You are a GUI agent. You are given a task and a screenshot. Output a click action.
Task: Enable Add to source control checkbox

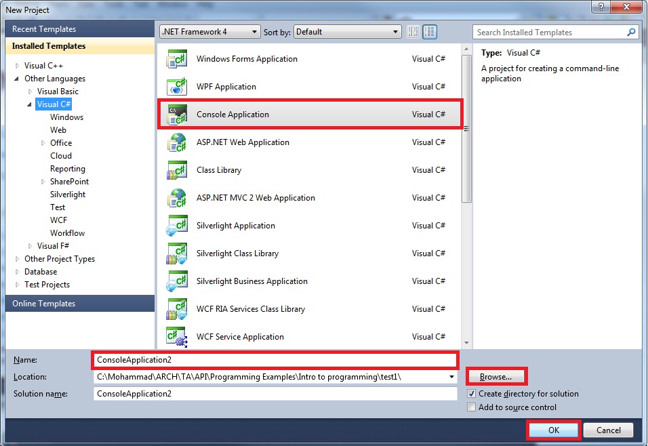[471, 407]
